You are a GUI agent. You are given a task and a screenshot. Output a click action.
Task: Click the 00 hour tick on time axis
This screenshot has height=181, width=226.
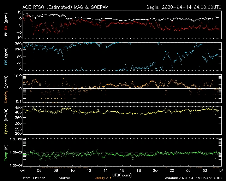189,170
